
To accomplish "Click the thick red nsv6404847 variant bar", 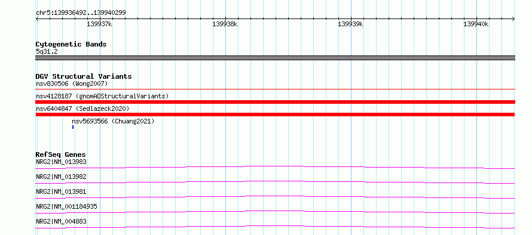I will [x=275, y=115].
